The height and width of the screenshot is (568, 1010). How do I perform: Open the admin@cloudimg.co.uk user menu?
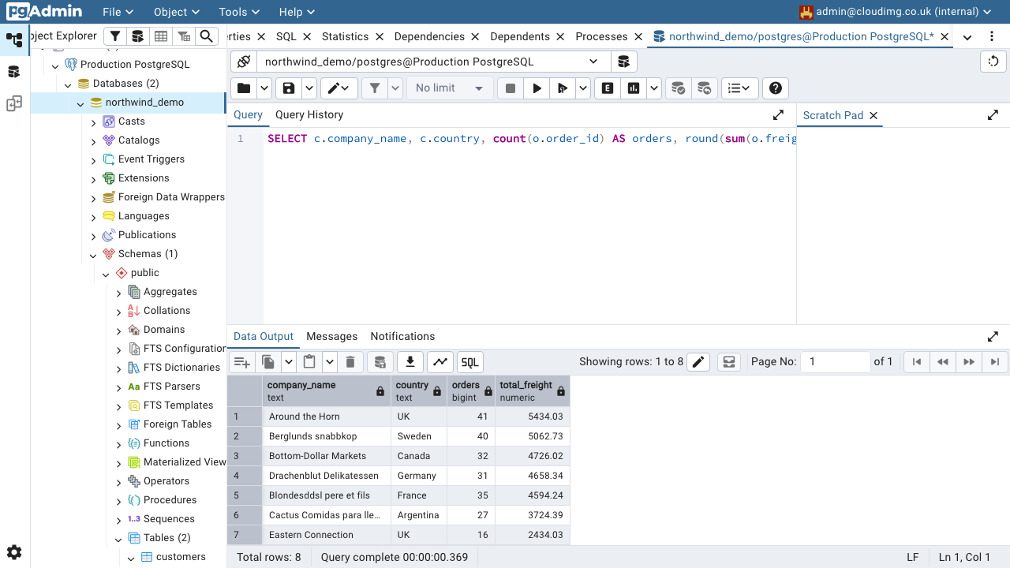pyautogui.click(x=895, y=12)
